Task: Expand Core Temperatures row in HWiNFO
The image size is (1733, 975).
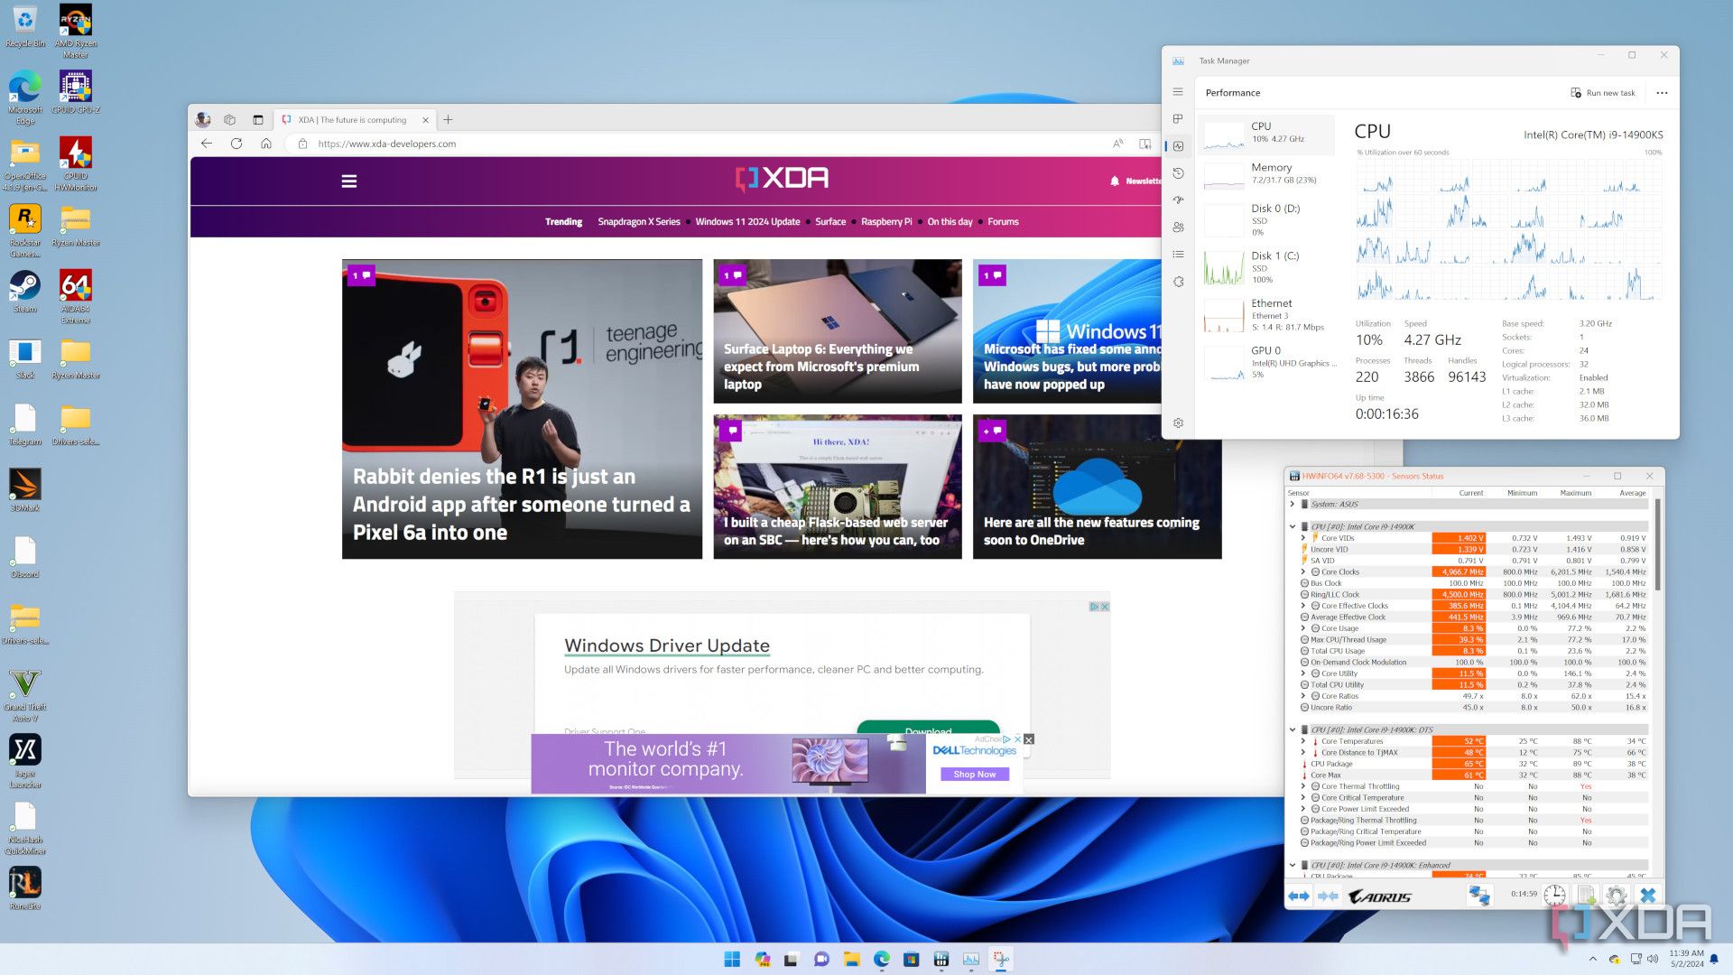Action: coord(1303,741)
